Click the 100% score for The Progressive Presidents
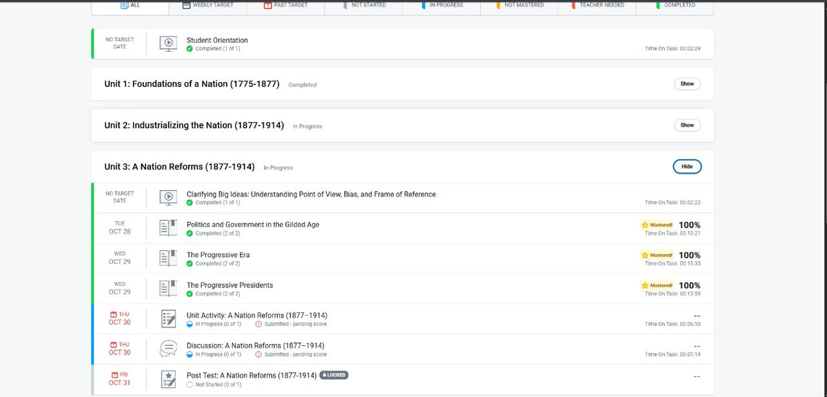Viewport: 827px width, 397px height. (689, 285)
